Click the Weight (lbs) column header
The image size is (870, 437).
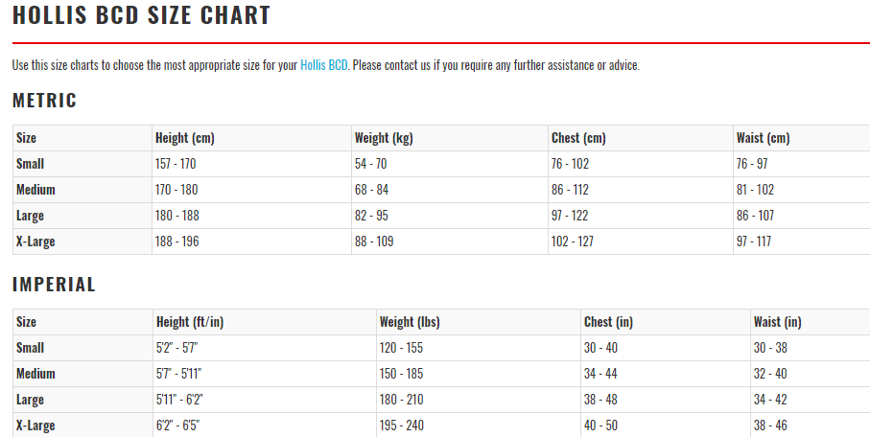point(411,322)
